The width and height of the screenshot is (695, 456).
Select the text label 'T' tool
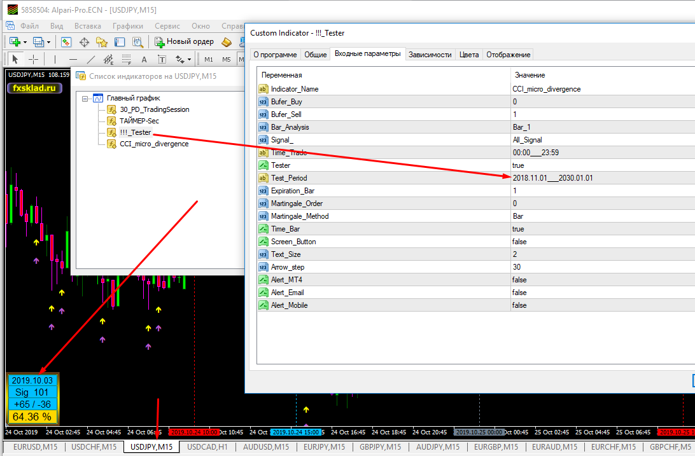click(162, 59)
